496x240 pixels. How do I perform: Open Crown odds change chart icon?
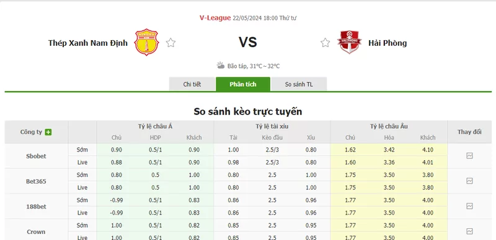pos(469,231)
